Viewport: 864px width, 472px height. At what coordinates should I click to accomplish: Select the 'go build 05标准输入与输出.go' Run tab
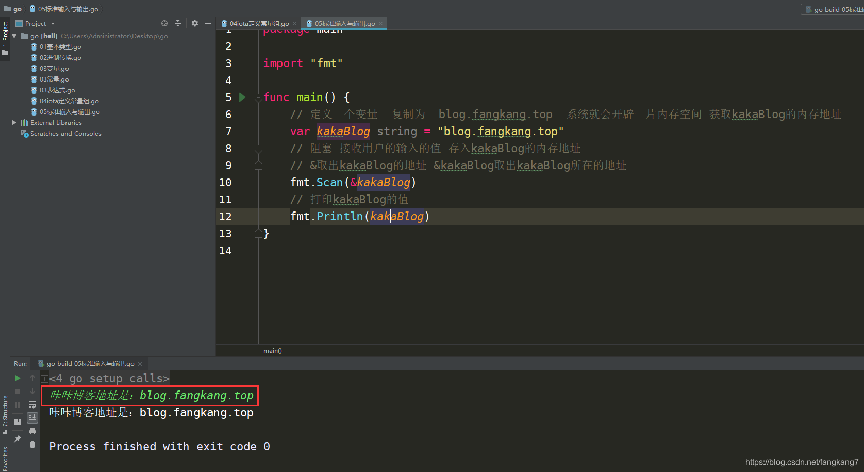[87, 364]
